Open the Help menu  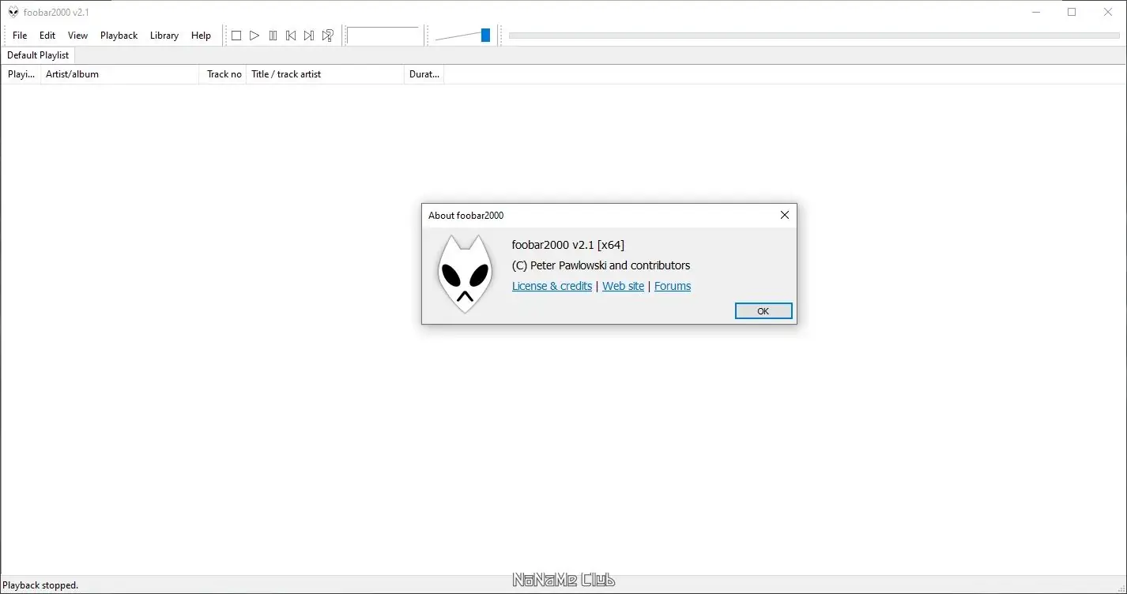pos(201,36)
